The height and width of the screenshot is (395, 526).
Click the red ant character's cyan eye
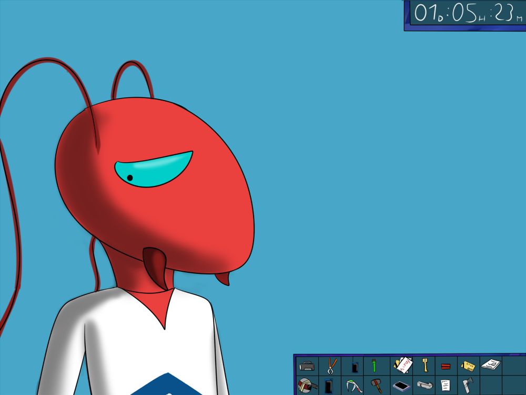(x=153, y=170)
